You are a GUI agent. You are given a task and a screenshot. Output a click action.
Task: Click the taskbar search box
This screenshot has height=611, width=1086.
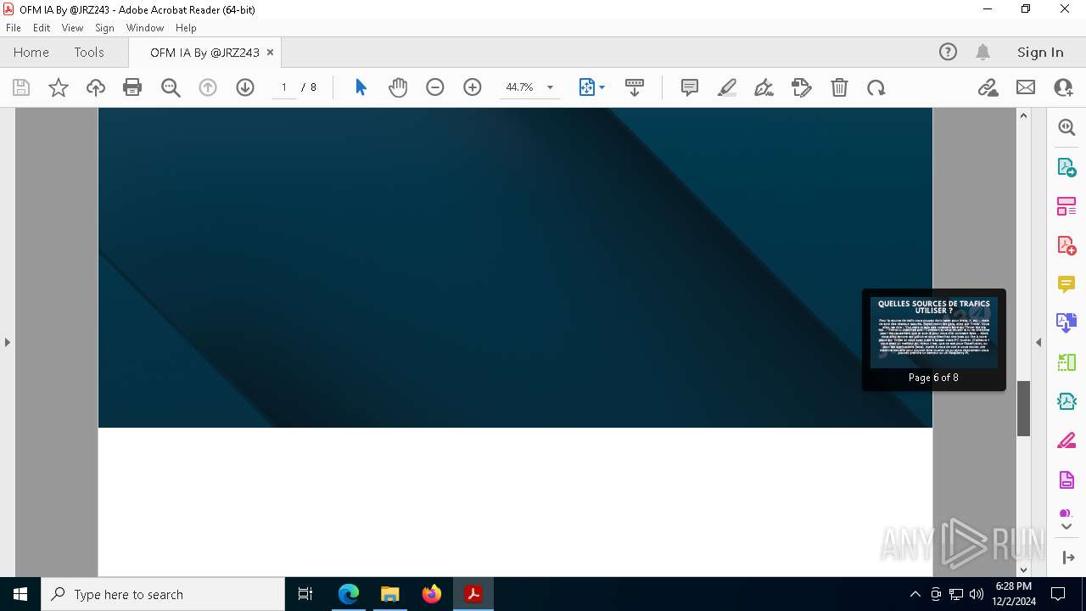163,594
